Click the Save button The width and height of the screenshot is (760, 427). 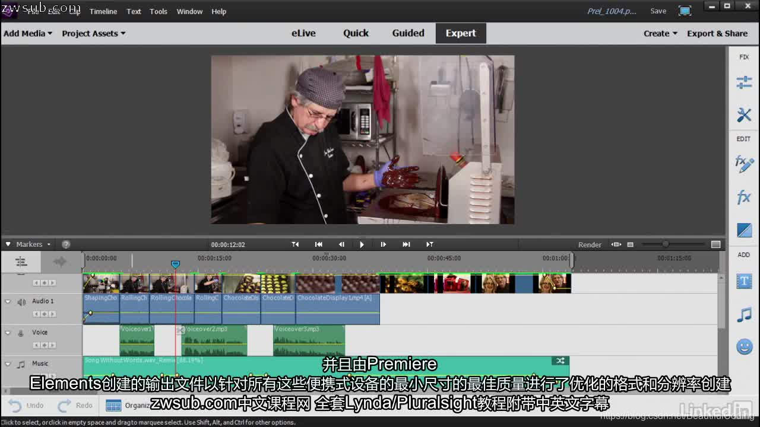click(658, 11)
